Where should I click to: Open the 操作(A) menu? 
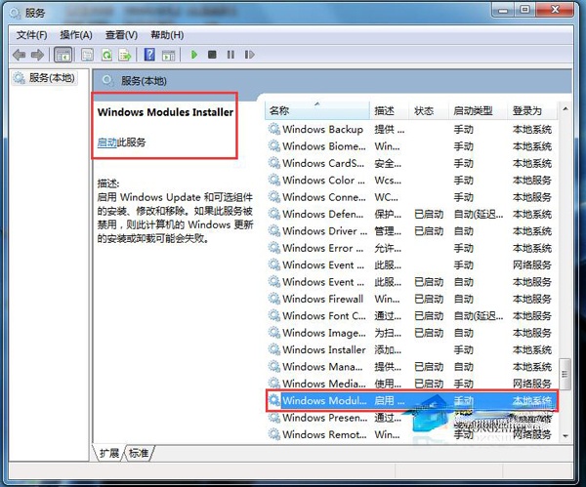click(76, 35)
